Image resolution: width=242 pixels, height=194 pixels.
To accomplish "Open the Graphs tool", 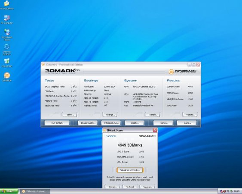I will (134, 123).
